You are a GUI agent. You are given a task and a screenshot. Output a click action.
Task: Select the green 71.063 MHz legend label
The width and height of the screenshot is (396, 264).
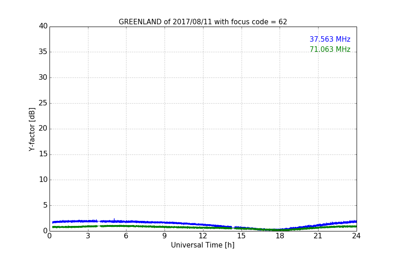330,49
